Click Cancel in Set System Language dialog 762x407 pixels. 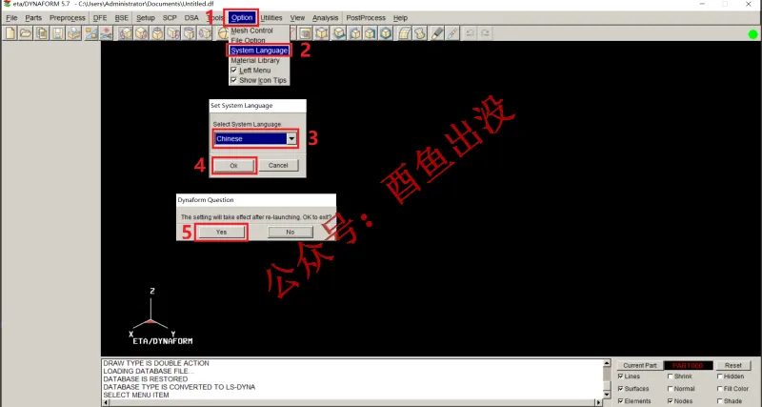tap(278, 165)
